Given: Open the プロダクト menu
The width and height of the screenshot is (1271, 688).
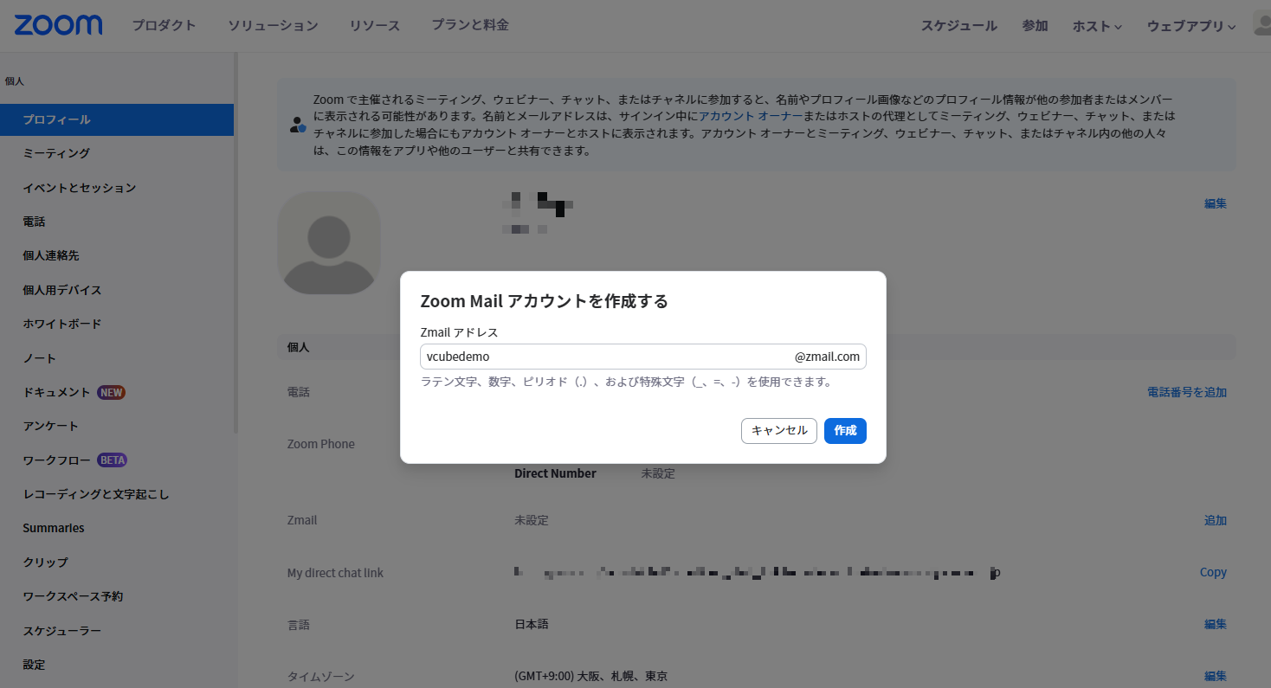Looking at the screenshot, I should click(x=164, y=25).
